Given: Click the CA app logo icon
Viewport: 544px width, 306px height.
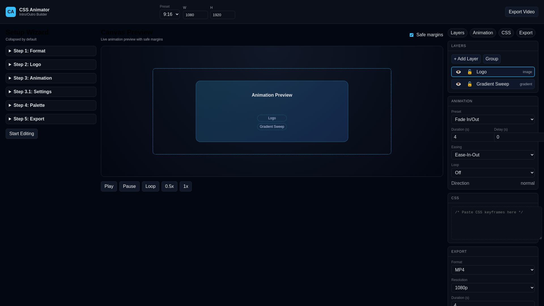Looking at the screenshot, I should coord(11,12).
